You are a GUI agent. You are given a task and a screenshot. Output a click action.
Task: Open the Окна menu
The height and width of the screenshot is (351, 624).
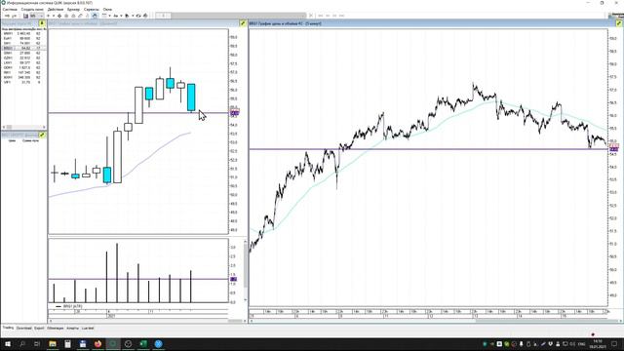pos(107,9)
